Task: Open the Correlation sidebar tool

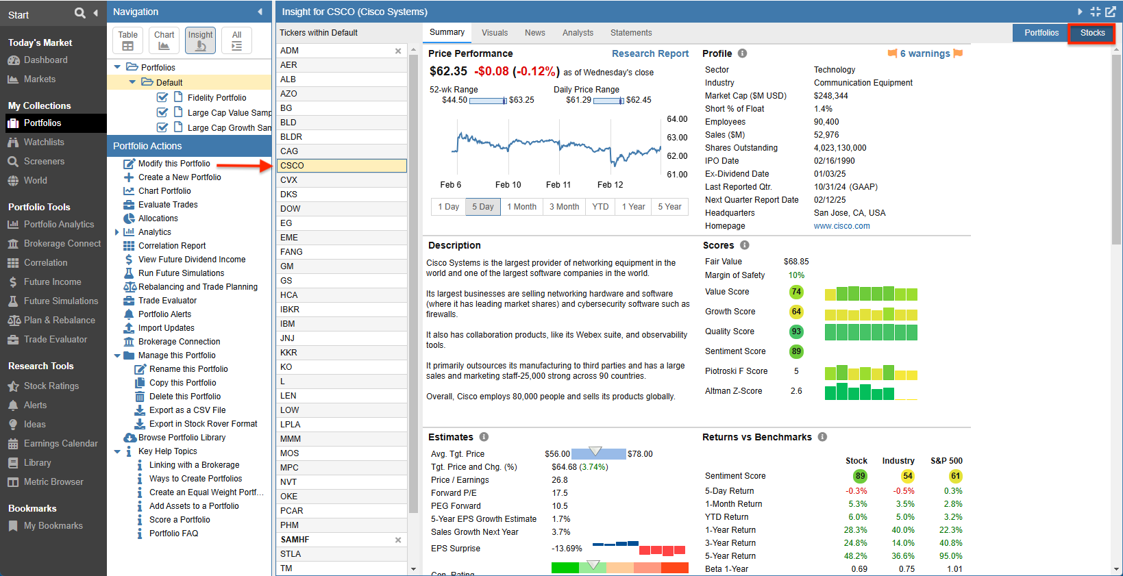Action: [45, 263]
